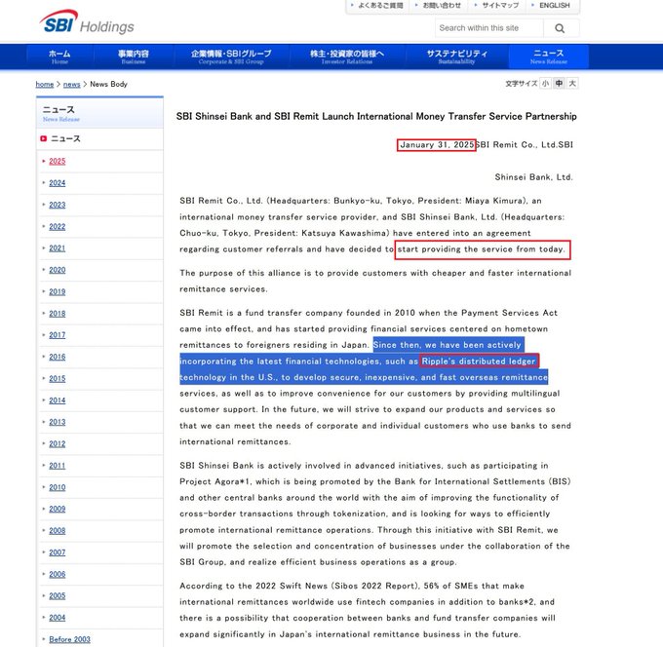The width and height of the screenshot is (663, 647).
Task: Click the Shinsei Bank, Ltd. byline text
Action: coord(533,177)
